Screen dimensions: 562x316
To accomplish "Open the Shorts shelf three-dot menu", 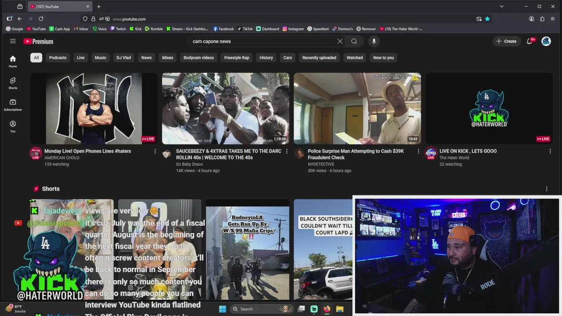I will point(547,189).
